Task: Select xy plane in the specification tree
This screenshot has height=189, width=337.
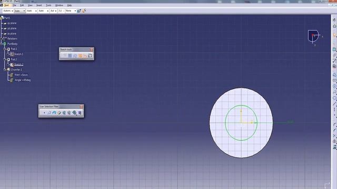Action: (12, 23)
